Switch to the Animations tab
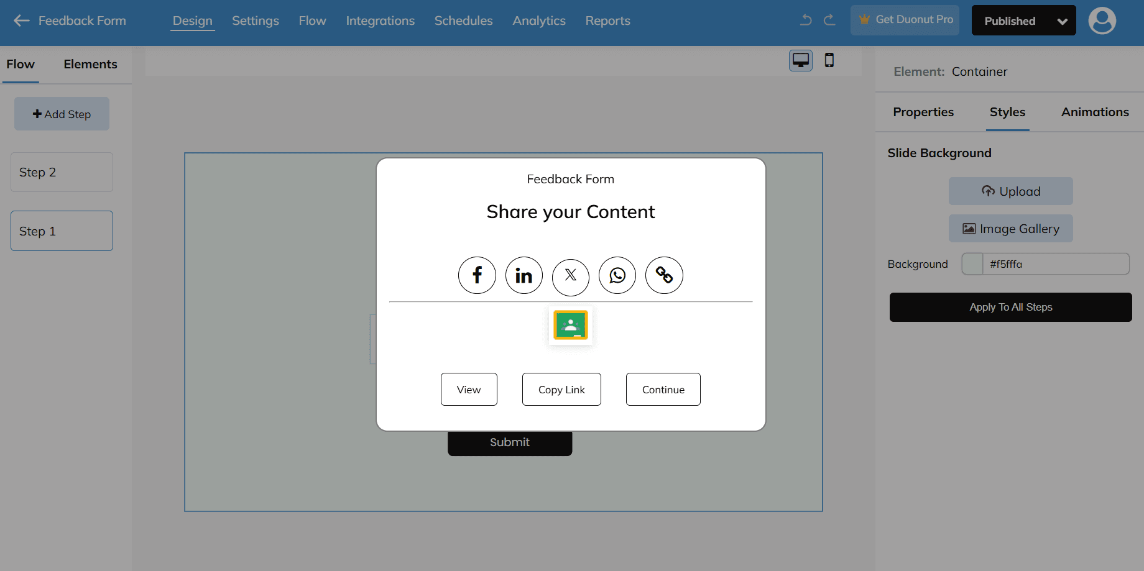1144x571 pixels. (x=1094, y=112)
